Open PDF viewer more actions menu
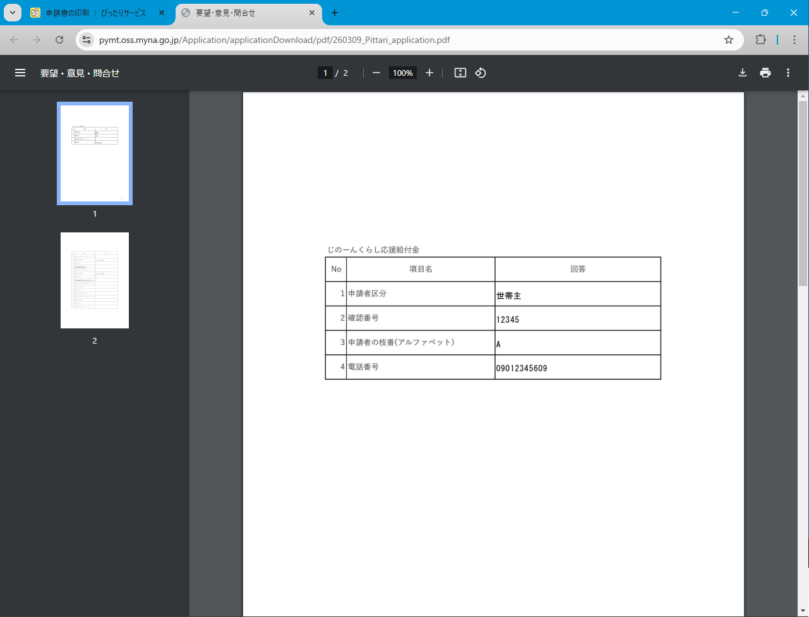The image size is (809, 617). pos(788,73)
